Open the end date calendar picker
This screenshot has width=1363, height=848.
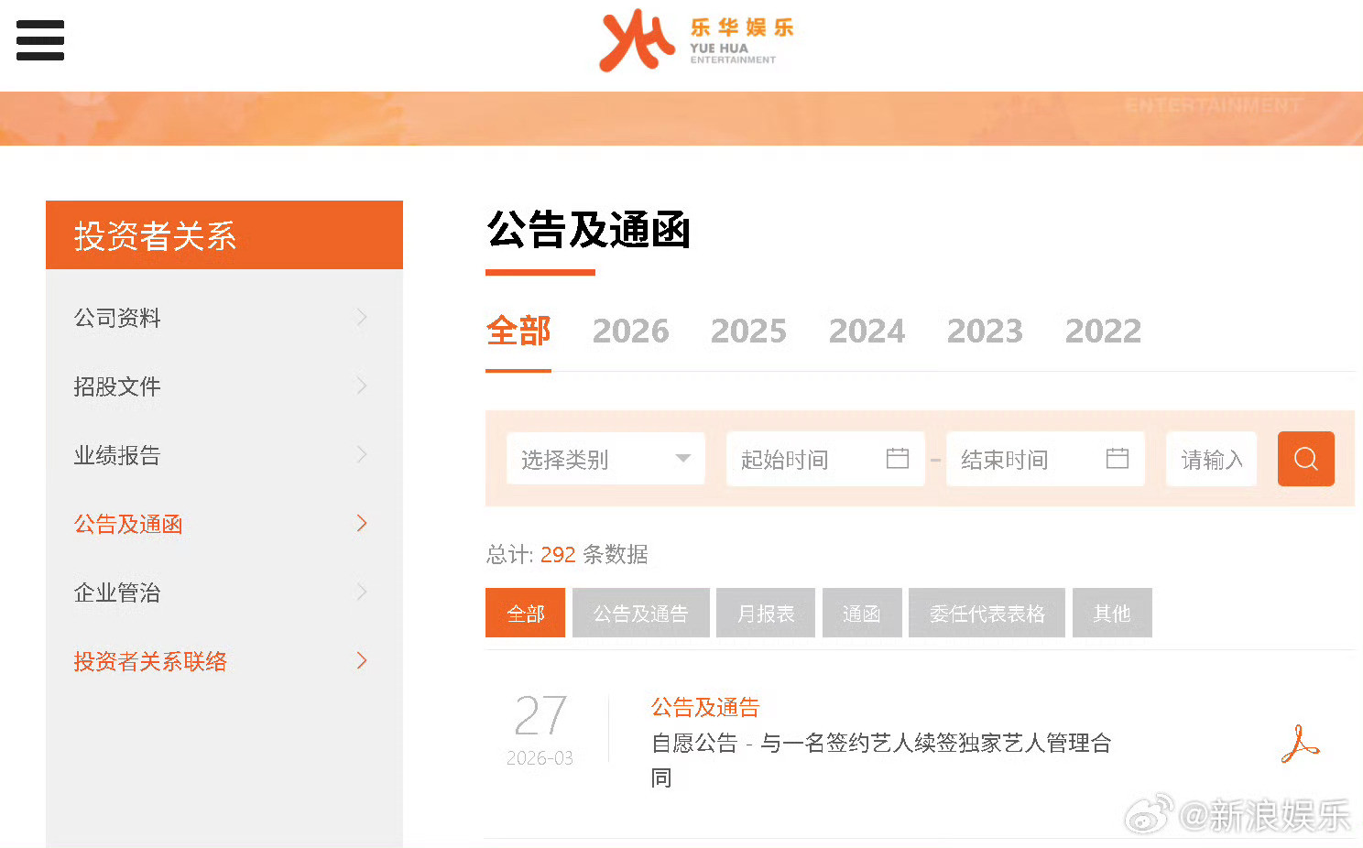pos(1118,458)
